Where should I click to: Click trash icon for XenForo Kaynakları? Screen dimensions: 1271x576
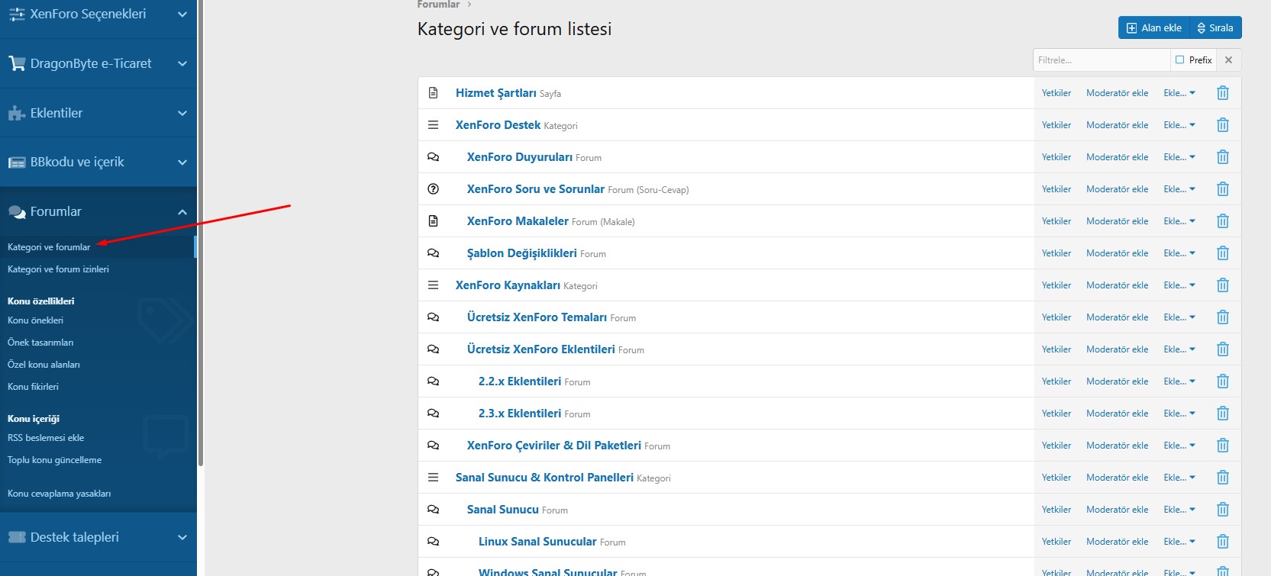(x=1222, y=285)
